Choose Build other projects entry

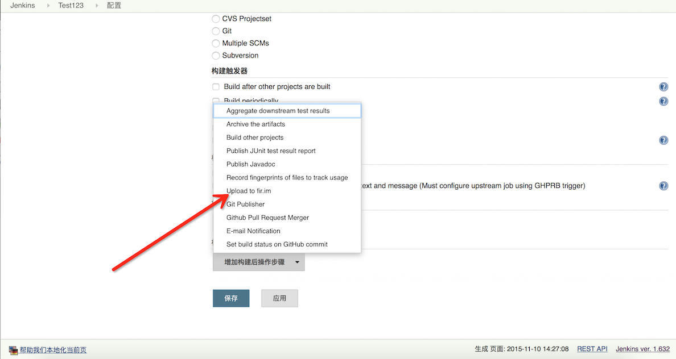tap(287, 137)
